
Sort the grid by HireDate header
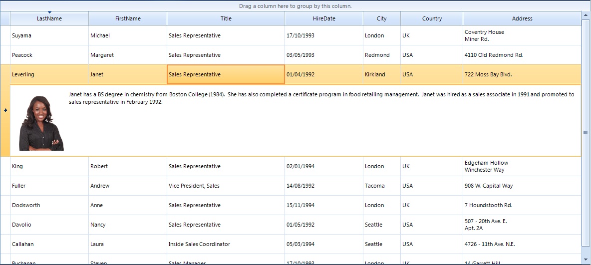[324, 19]
